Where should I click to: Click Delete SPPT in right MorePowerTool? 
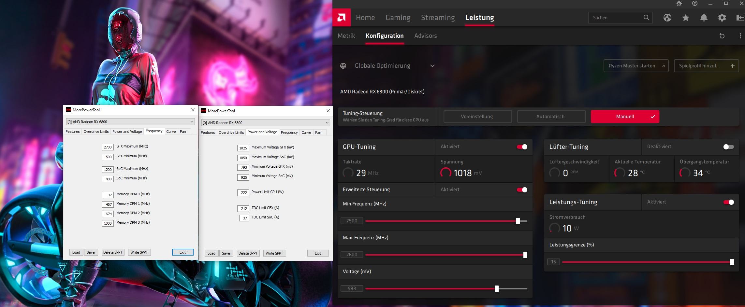[248, 253]
